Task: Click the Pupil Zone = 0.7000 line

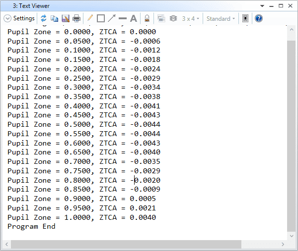Action: tap(84, 161)
